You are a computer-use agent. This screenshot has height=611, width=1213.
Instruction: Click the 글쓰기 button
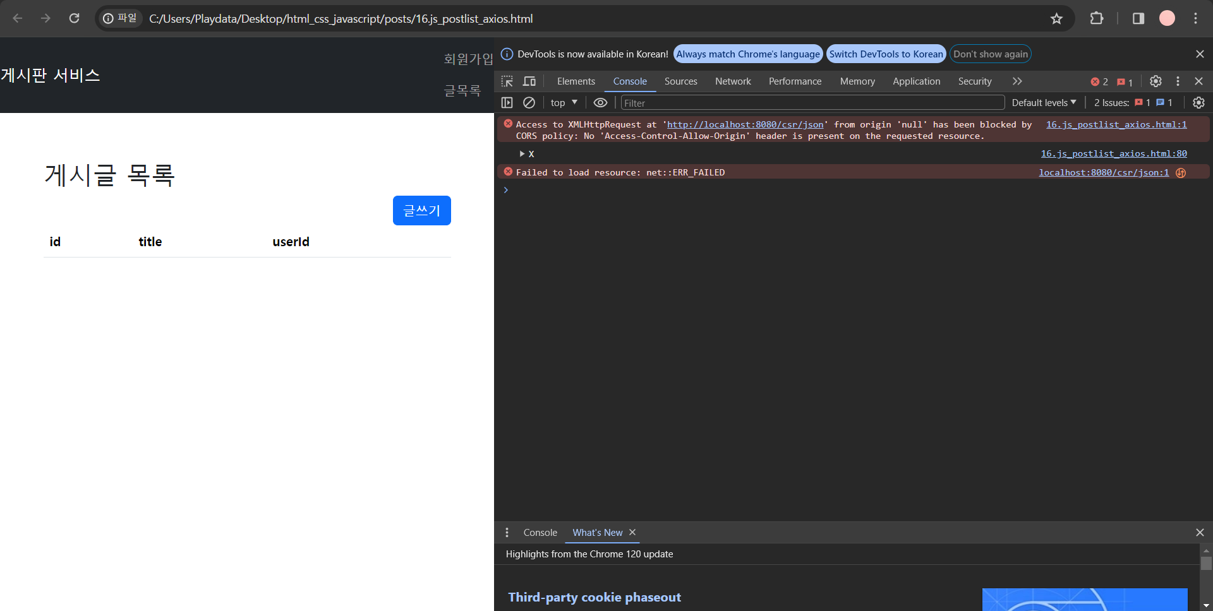(x=422, y=210)
